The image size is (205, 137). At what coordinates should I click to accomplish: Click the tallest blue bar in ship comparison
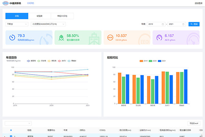186,87
